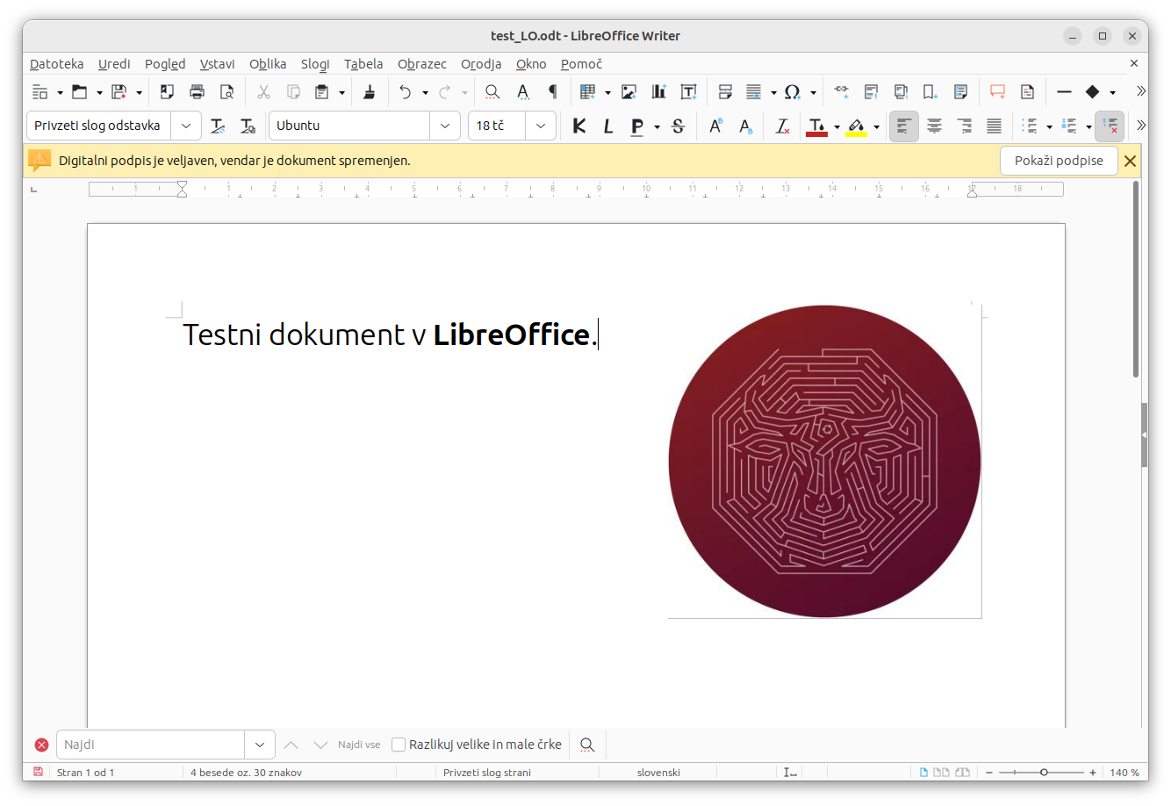Viewport: 1171px width, 806px height.
Task: Enable Razlikuj velike in male črke checkbox
Action: coord(399,745)
